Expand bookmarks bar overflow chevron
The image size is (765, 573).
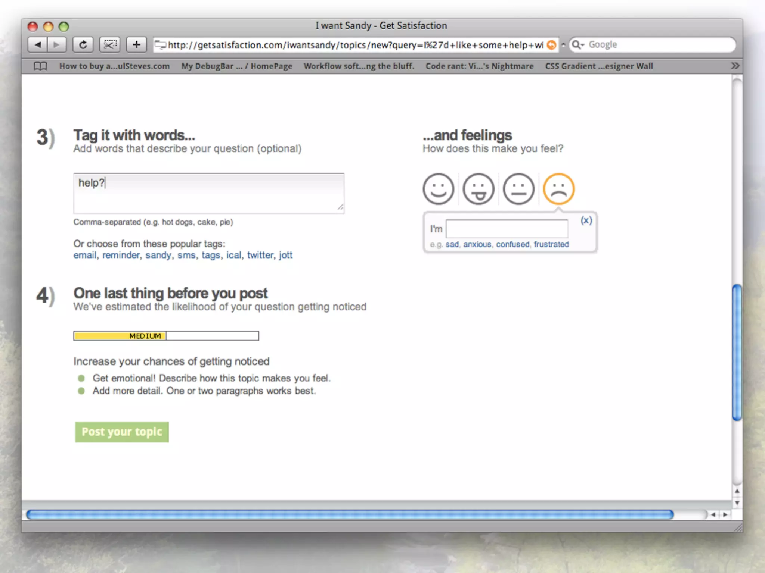pos(735,66)
